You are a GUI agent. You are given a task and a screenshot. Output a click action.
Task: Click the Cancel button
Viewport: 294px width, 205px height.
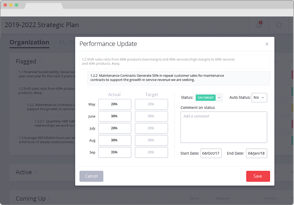pyautogui.click(x=91, y=176)
